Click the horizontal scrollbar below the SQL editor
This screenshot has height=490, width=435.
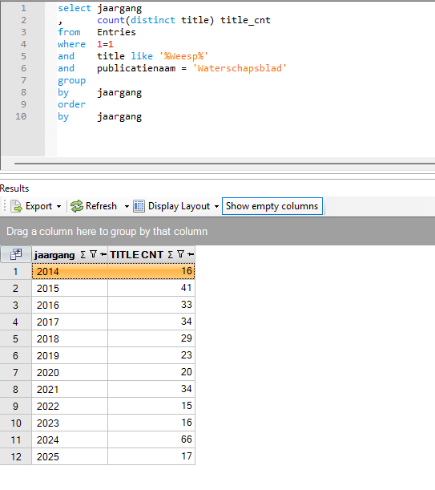[x=224, y=164]
